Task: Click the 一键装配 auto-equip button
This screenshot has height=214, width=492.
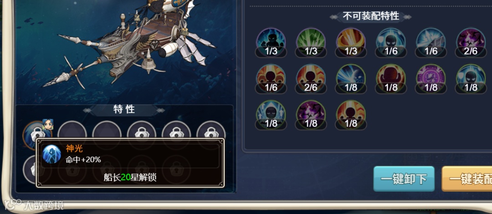Action: (467, 179)
